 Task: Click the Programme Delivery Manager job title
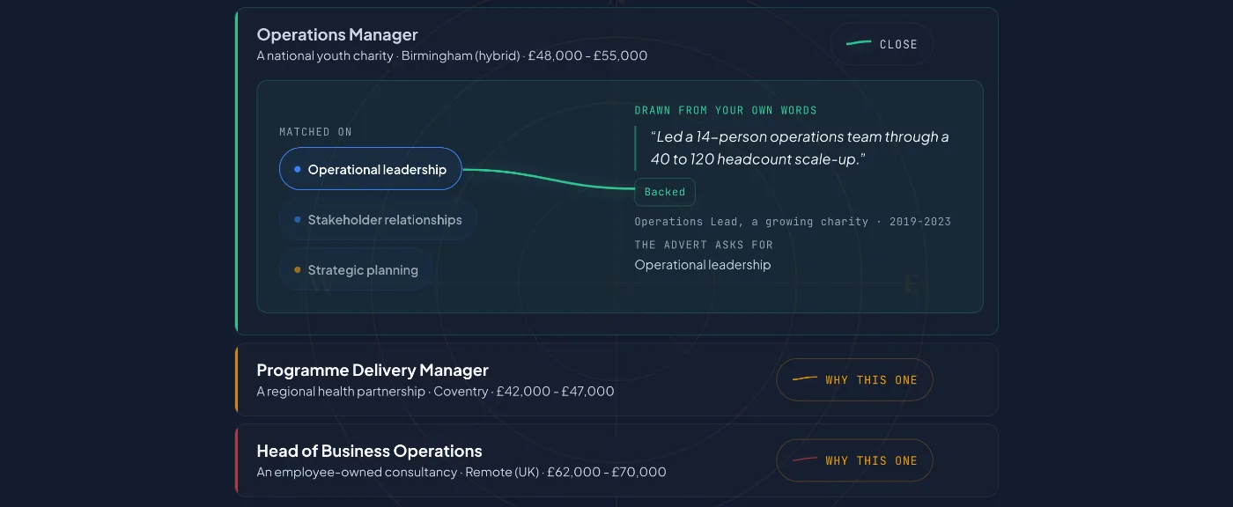click(373, 370)
